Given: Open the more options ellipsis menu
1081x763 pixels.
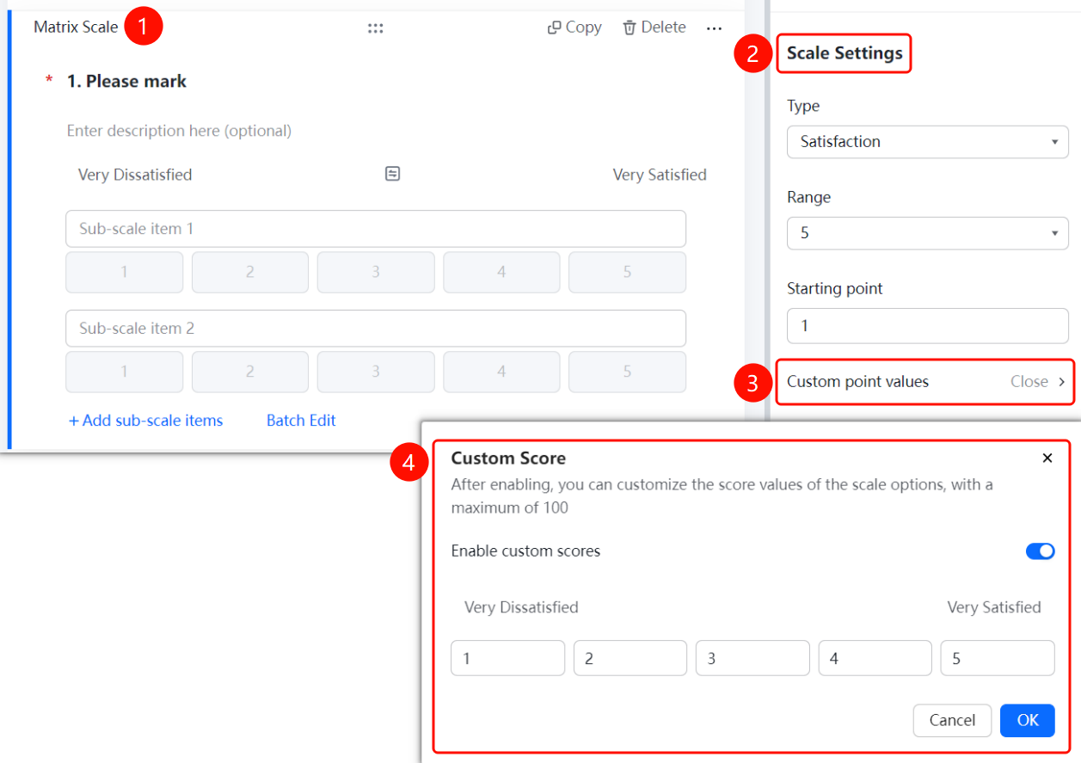Looking at the screenshot, I should point(714,28).
